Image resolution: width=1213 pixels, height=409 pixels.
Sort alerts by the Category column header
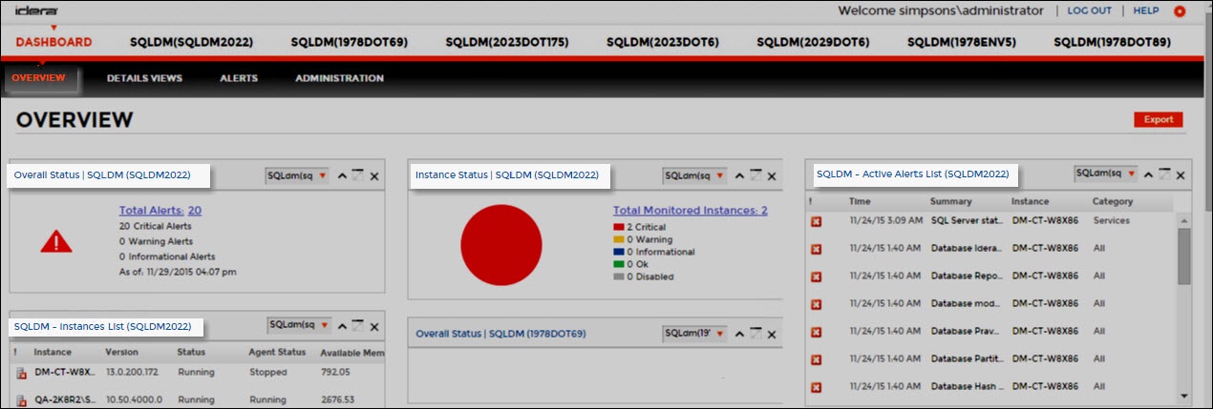click(1113, 201)
